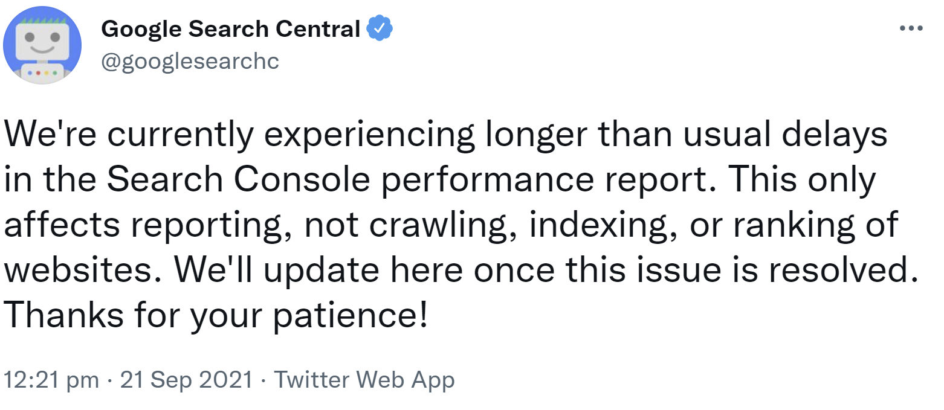Click the Google Search Central display name
This screenshot has width=944, height=410.
pyautogui.click(x=231, y=28)
